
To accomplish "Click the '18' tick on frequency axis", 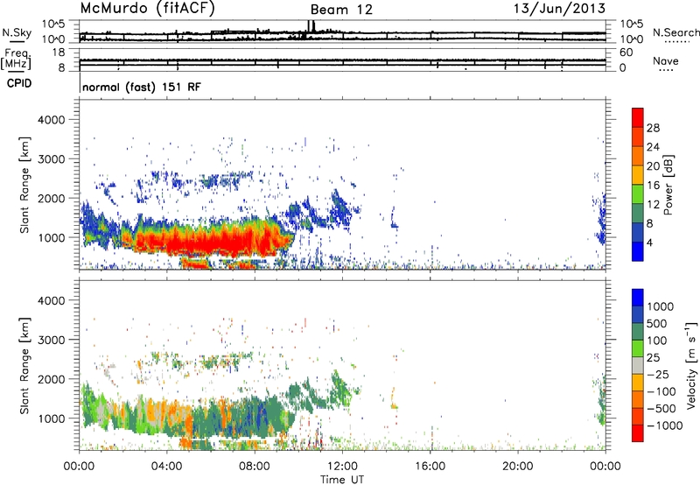I will (58, 53).
